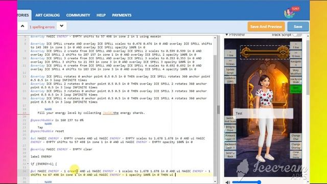327x184 pixels.
Task: Click the editor scrollbar up arrow
Action: click(215, 38)
